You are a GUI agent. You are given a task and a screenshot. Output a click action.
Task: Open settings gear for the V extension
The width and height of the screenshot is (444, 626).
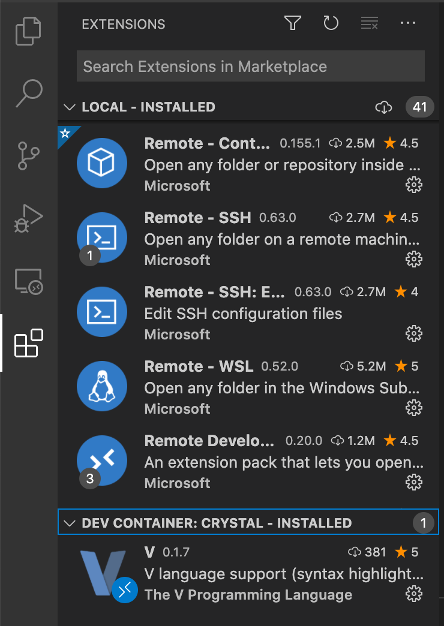pyautogui.click(x=413, y=594)
